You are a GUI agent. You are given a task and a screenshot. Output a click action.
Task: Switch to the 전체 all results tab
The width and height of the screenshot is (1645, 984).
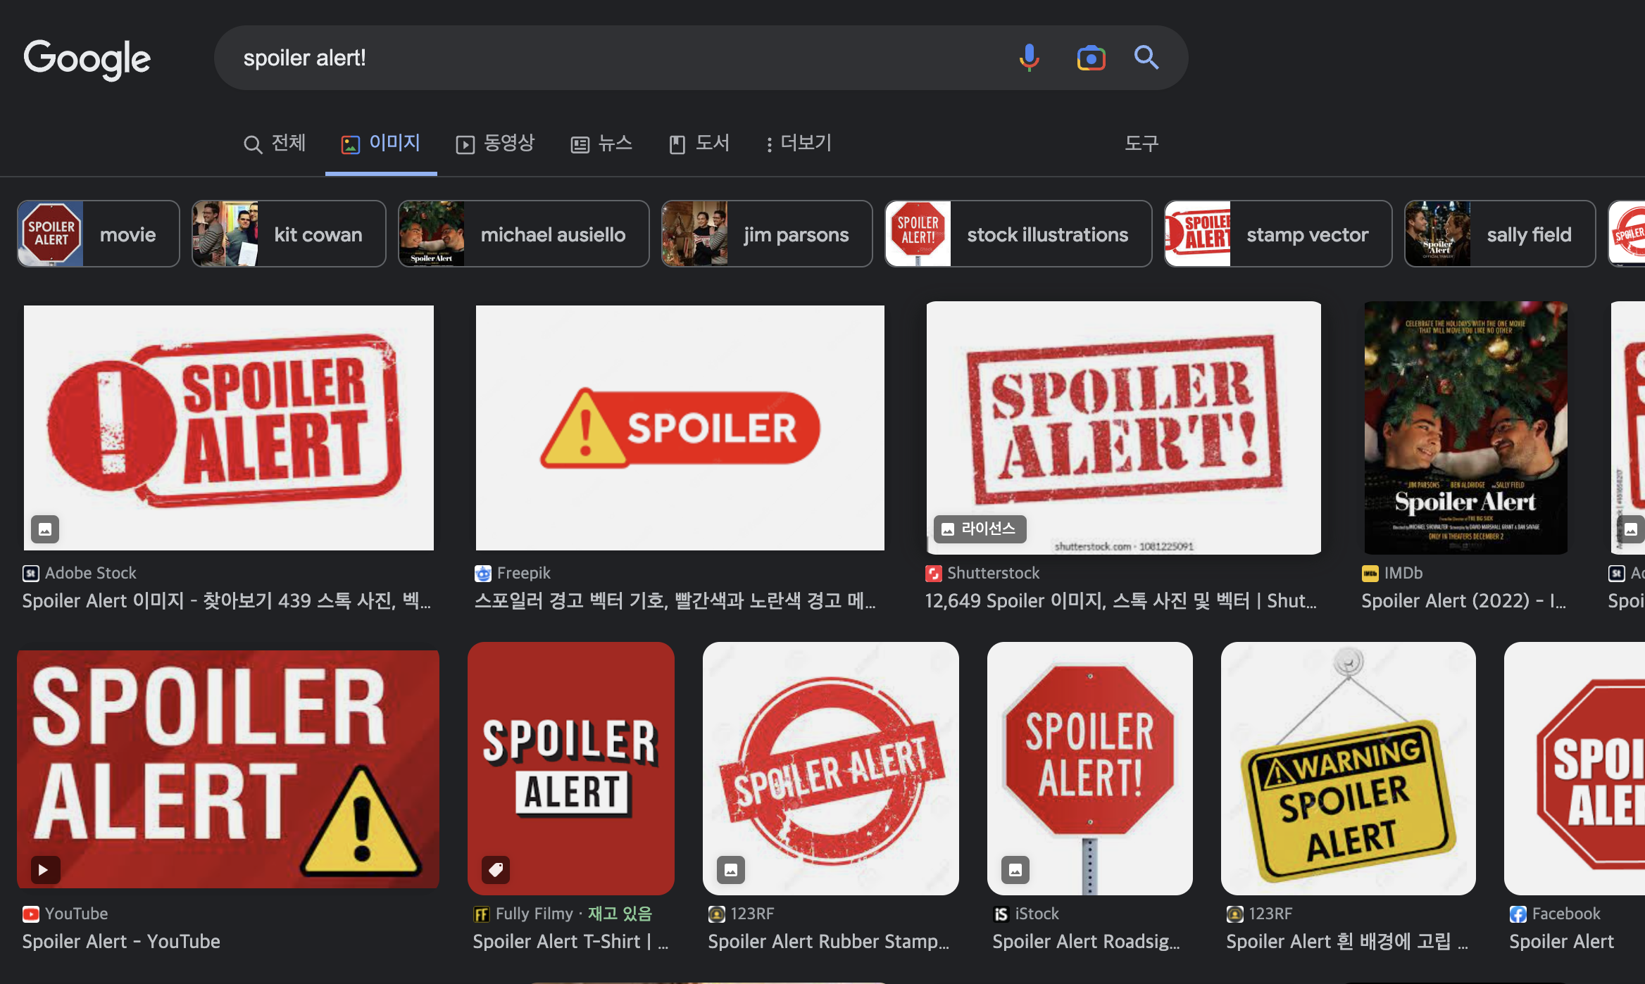275,144
